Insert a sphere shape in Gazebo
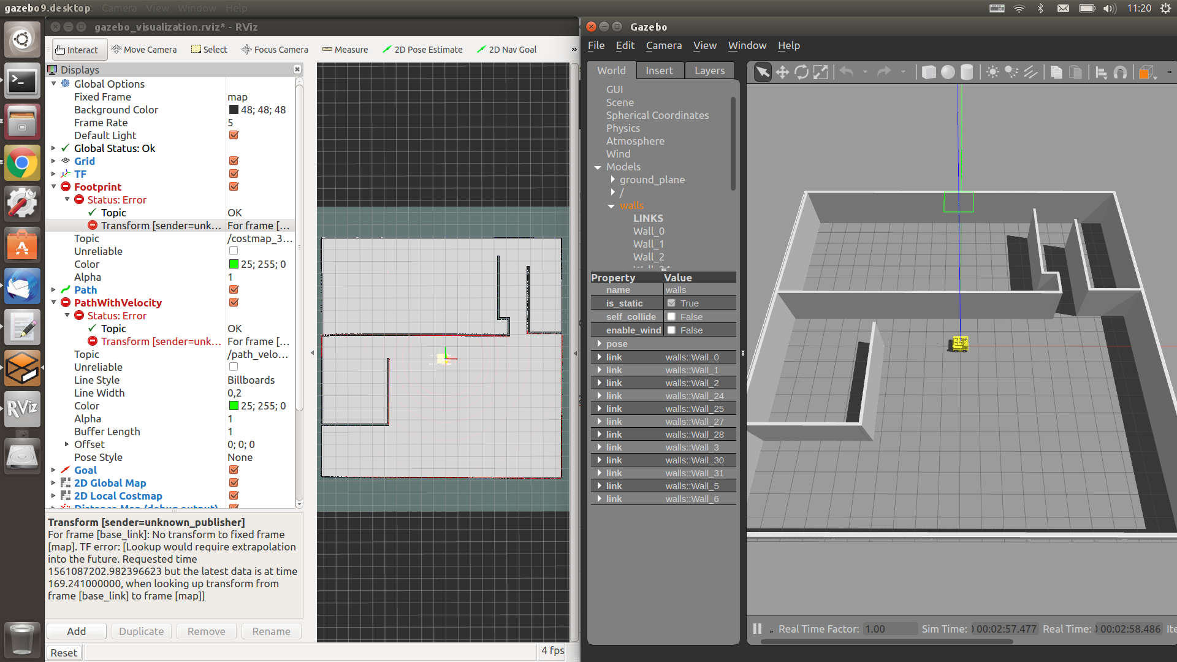 pos(948,72)
